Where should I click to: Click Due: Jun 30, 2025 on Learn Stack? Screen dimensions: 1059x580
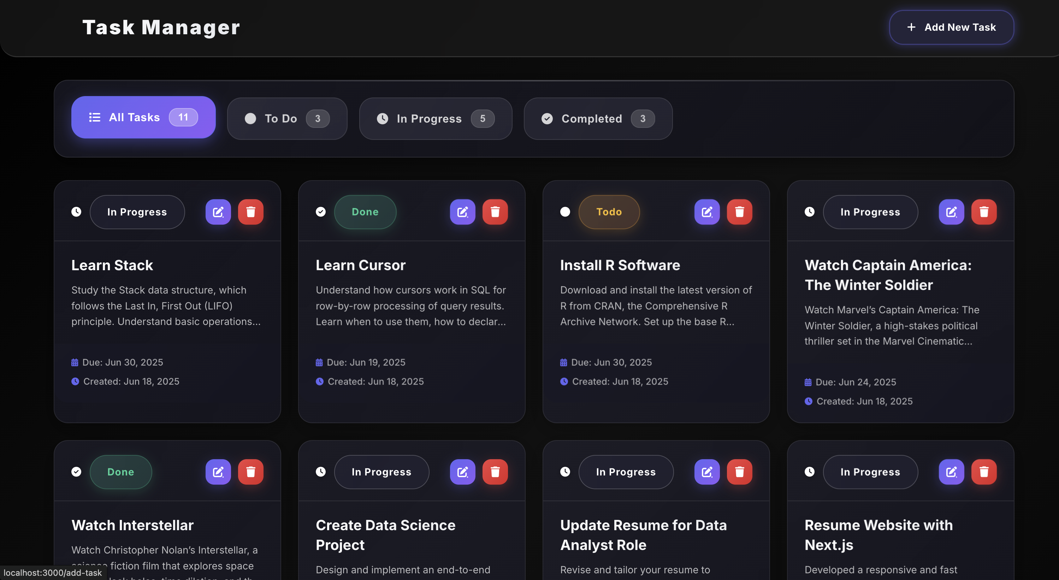117,362
